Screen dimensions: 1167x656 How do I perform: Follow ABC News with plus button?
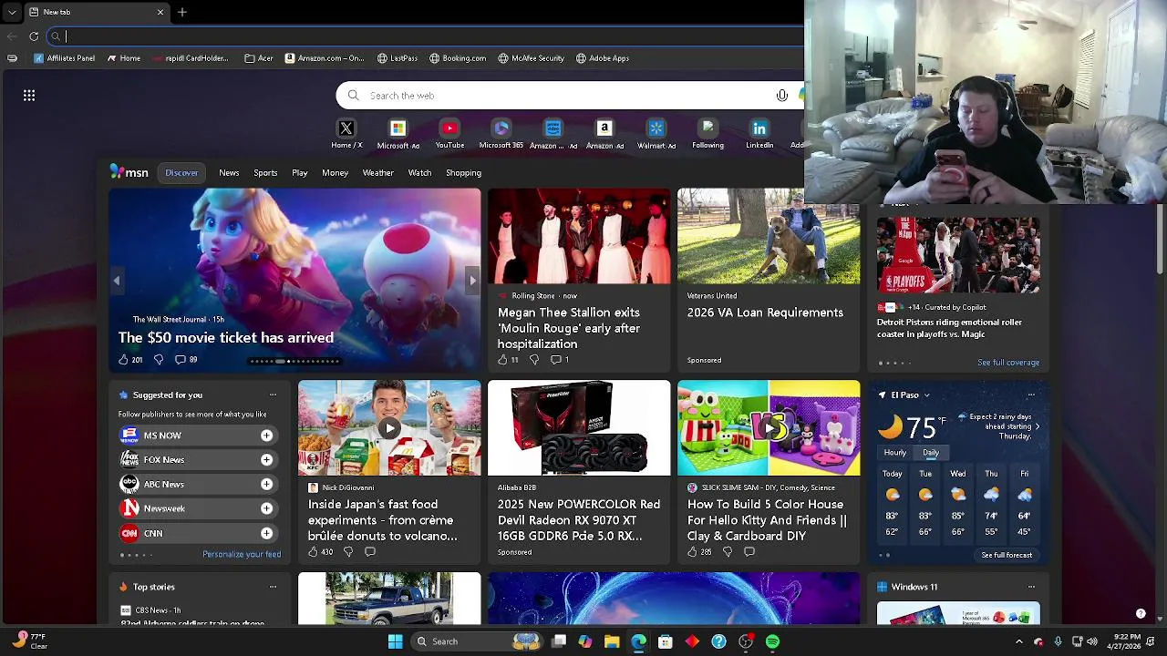[266, 485]
